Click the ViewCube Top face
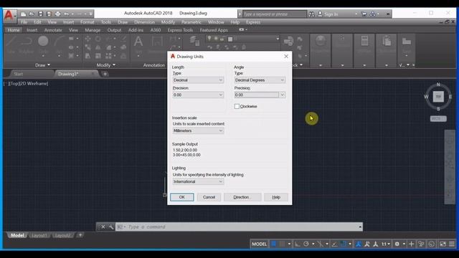 pyautogui.click(x=438, y=97)
